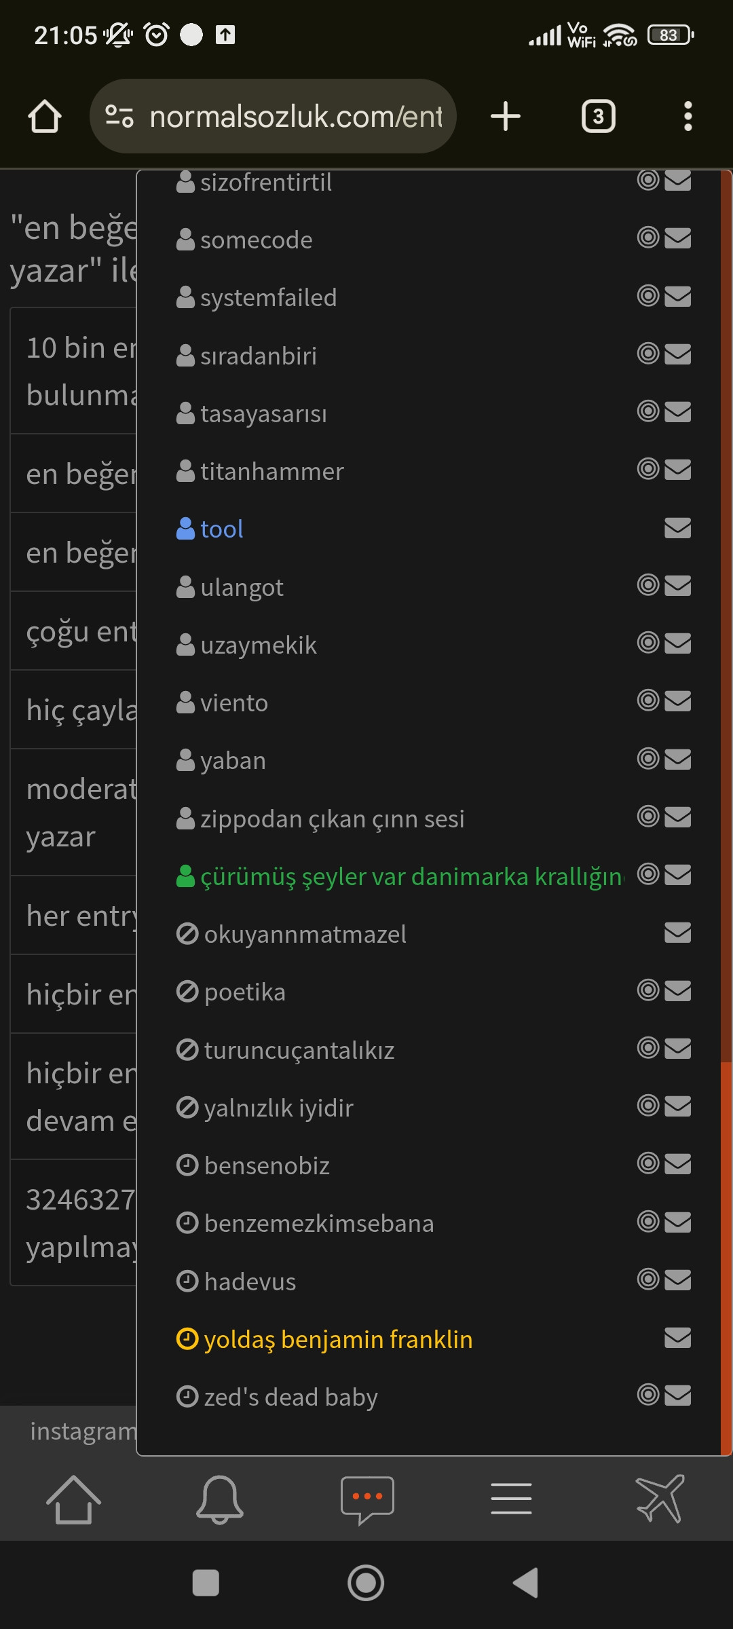
Task: Tap the target icon beside hadevus
Action: [648, 1279]
